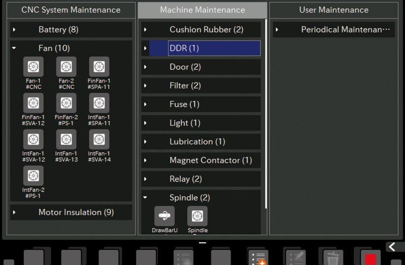This screenshot has height=265, width=405.
Task: Select the DrawBarU spindle icon
Action: [x=165, y=216]
